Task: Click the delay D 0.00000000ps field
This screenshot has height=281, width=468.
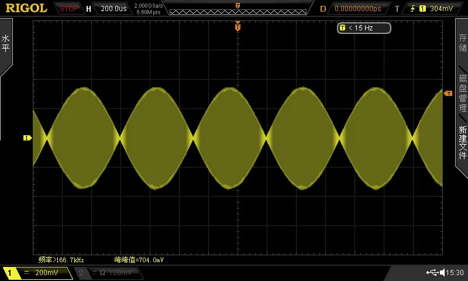Action: (x=358, y=8)
